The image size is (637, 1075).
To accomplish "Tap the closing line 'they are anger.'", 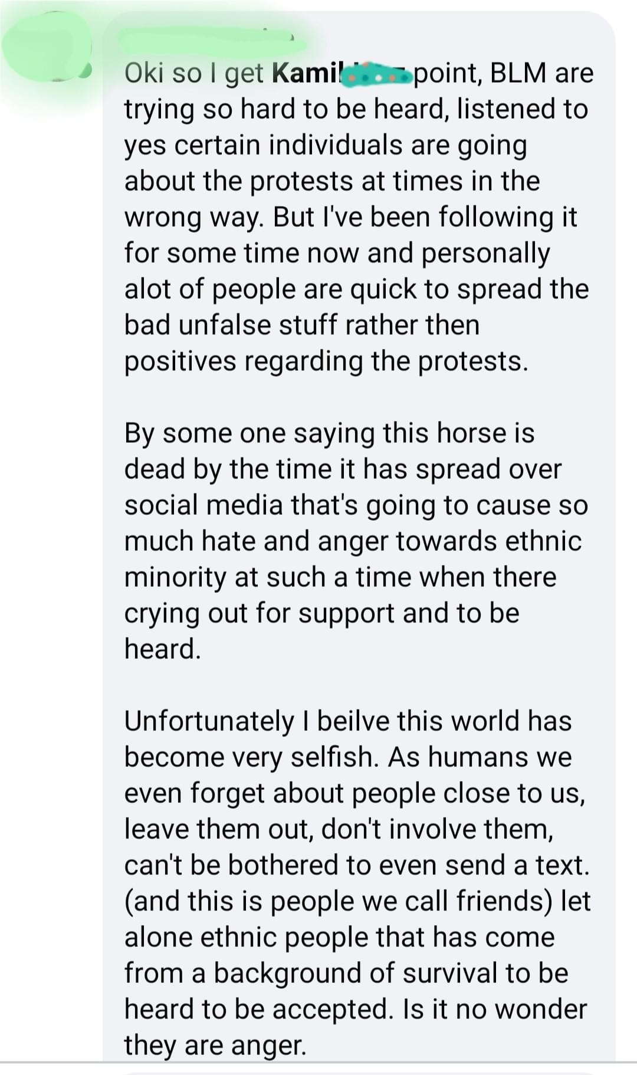I will coord(215,1045).
